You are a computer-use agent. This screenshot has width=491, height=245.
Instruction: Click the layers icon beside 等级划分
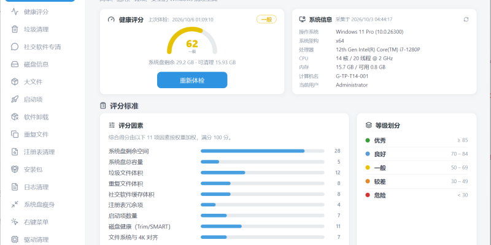[369, 126]
